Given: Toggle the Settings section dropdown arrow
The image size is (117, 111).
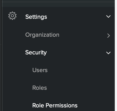Looking at the screenshot, I should (x=108, y=17).
